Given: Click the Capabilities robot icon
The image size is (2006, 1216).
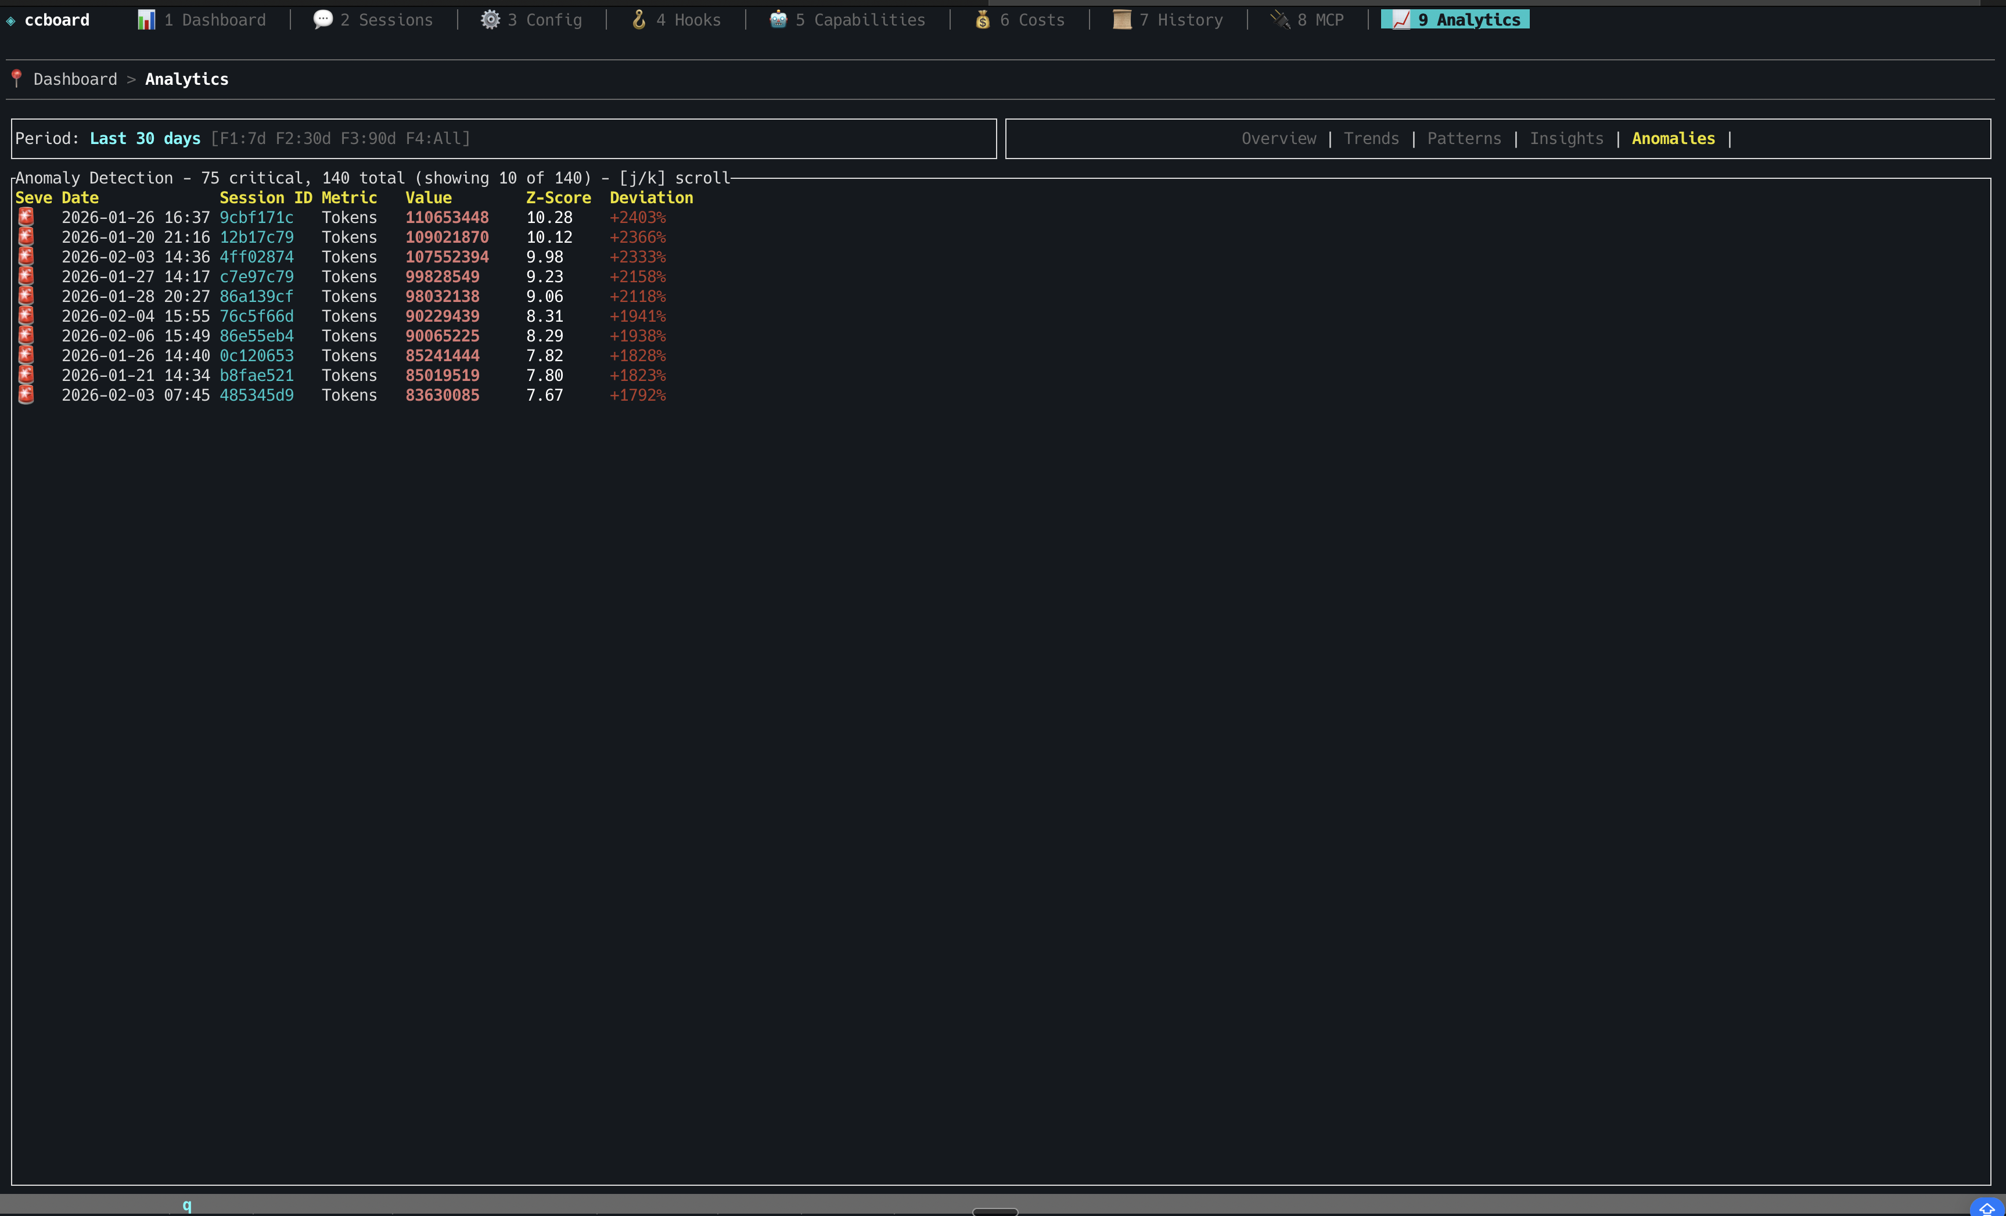Looking at the screenshot, I should [x=778, y=20].
